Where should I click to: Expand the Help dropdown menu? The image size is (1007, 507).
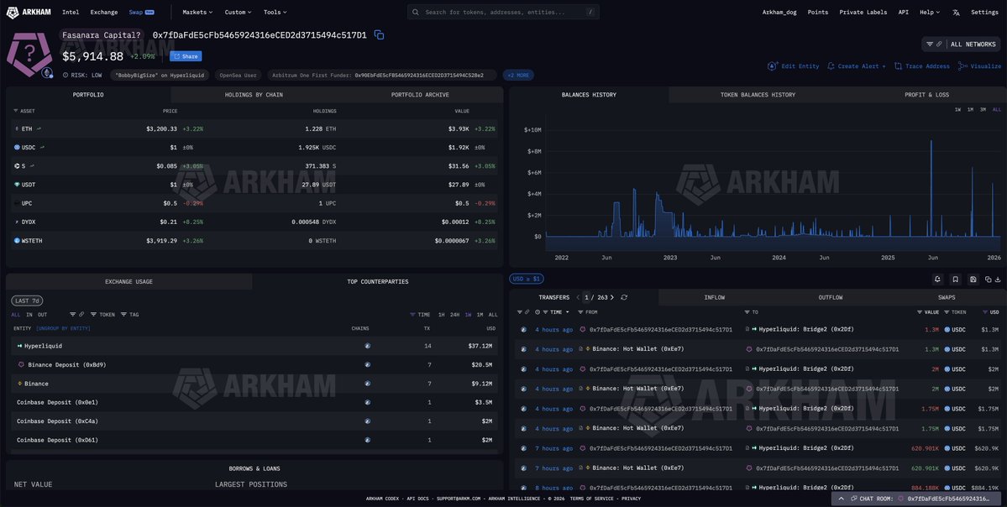tap(929, 13)
